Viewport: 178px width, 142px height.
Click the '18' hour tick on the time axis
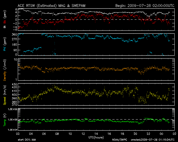[122, 134]
